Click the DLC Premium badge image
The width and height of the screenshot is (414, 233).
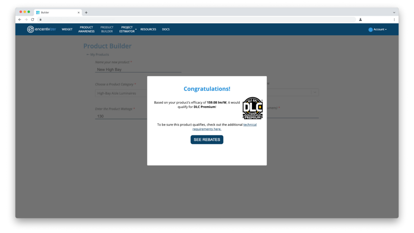253,108
